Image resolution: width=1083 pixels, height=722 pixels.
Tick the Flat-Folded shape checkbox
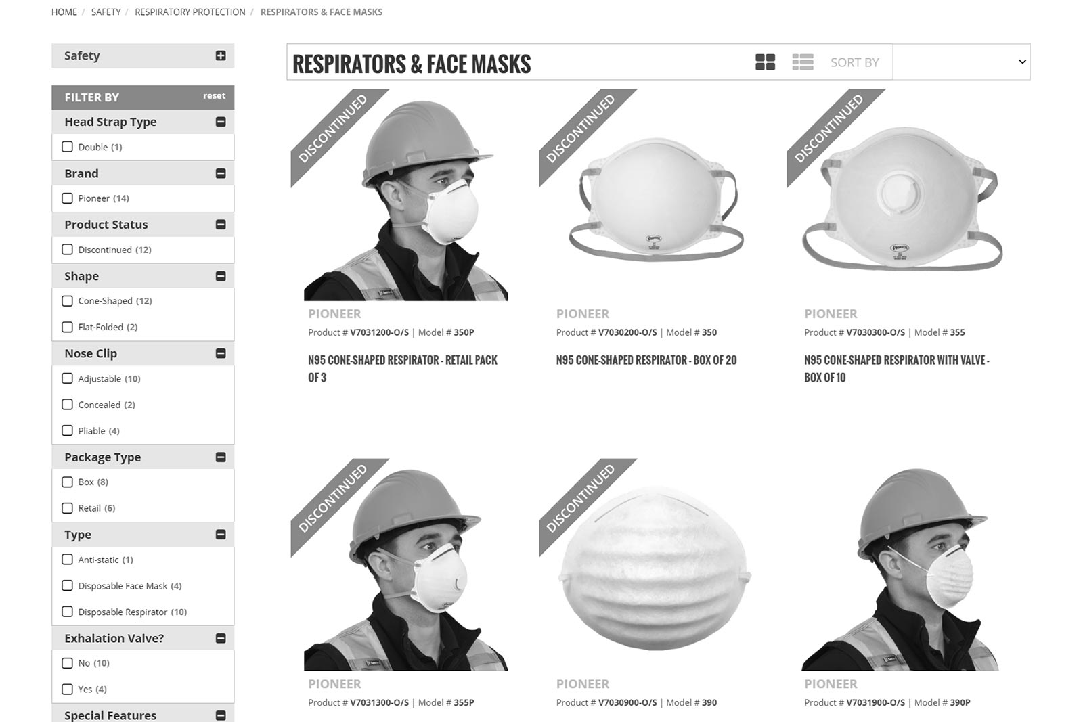coord(68,327)
